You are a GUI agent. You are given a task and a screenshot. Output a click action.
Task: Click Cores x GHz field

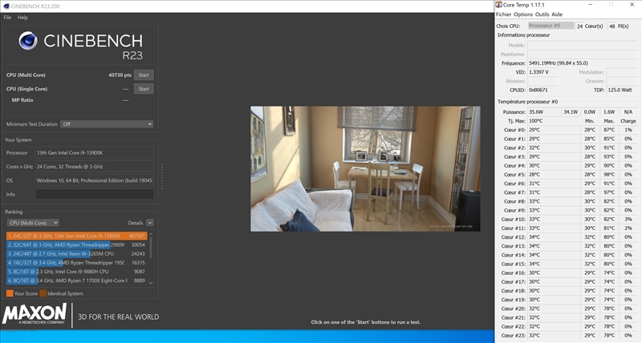point(95,167)
